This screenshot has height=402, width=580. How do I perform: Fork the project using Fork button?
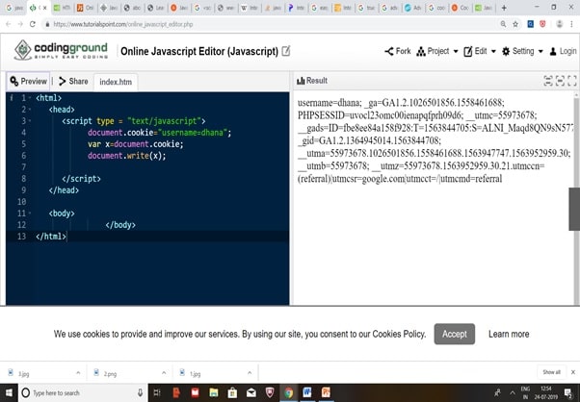tap(398, 51)
